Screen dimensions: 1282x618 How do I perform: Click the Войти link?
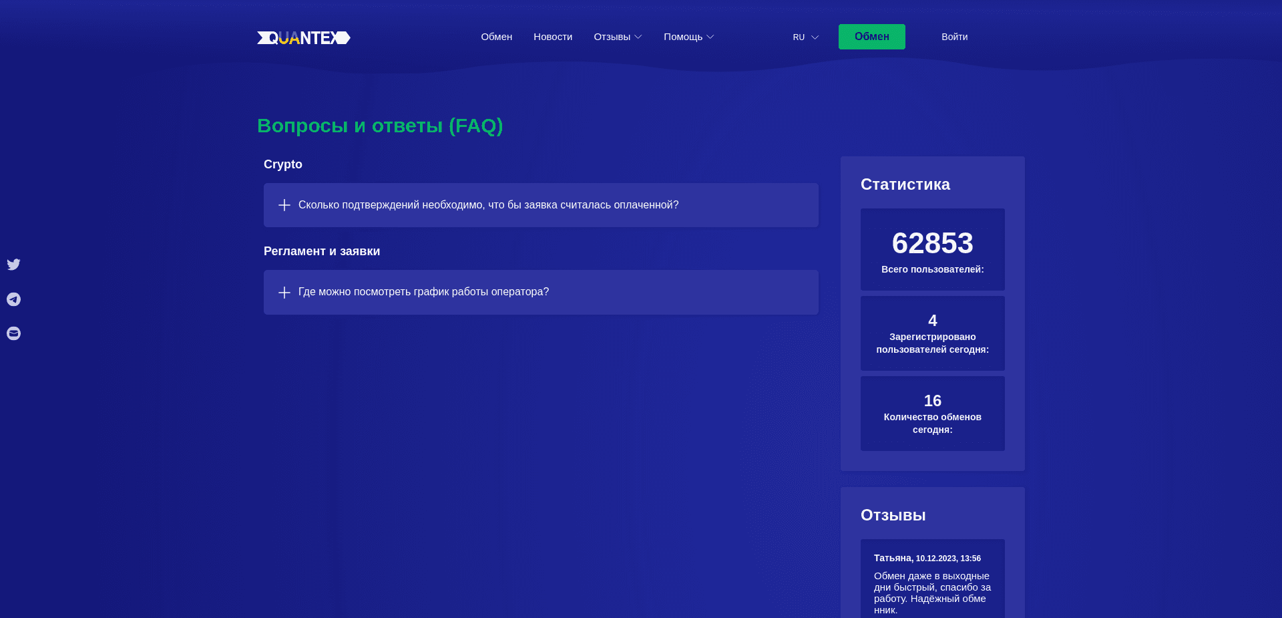pyautogui.click(x=955, y=37)
